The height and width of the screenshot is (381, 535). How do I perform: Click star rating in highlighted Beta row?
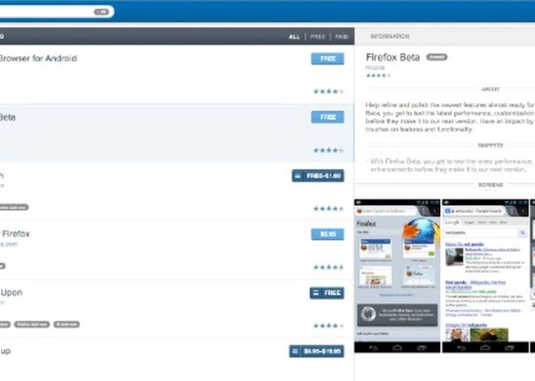[x=328, y=150]
